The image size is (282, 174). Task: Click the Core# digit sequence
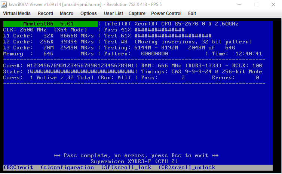pyautogui.click(x=80, y=66)
